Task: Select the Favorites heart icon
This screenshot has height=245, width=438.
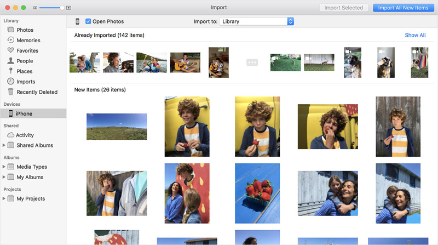Action: click(x=10, y=50)
